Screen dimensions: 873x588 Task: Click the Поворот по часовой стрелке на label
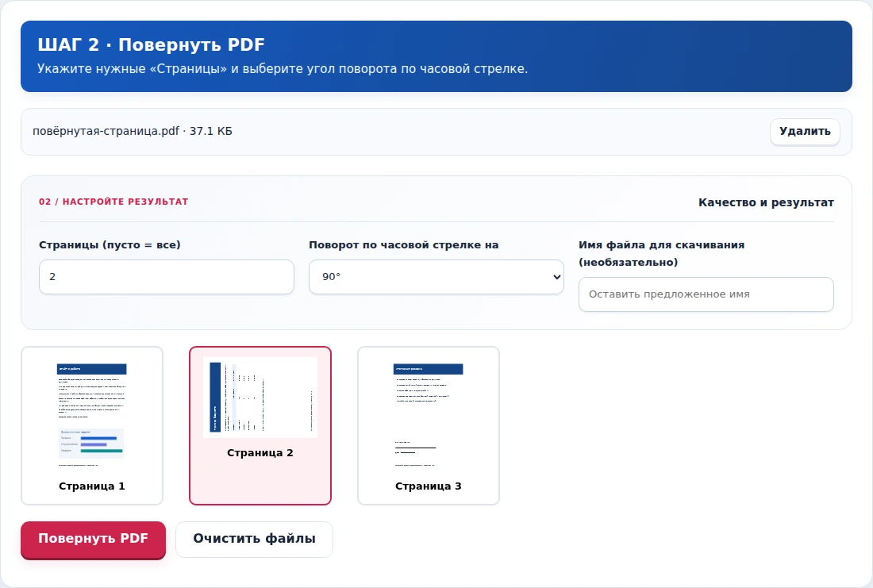click(404, 245)
